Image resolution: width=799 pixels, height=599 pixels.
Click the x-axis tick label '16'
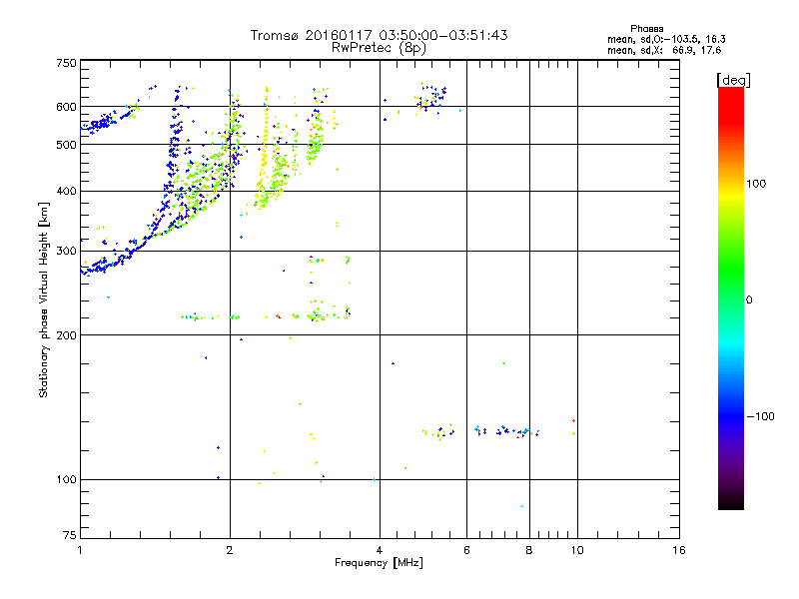(679, 550)
